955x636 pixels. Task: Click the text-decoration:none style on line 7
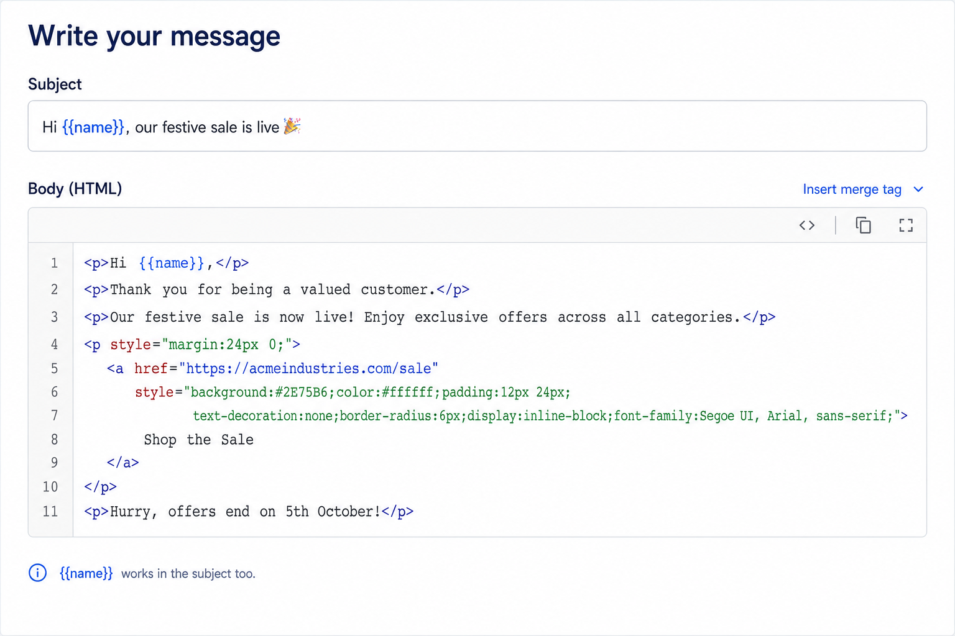coord(262,416)
